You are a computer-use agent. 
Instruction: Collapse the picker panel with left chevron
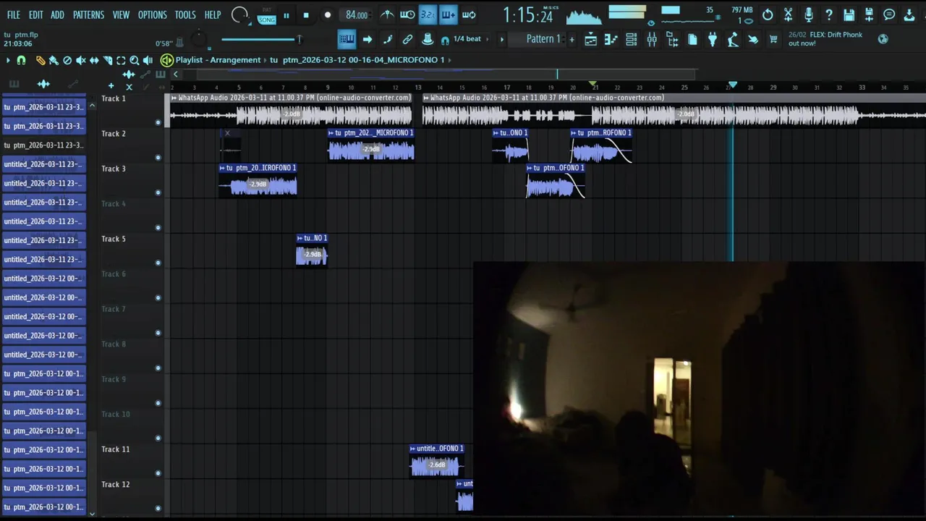(175, 74)
